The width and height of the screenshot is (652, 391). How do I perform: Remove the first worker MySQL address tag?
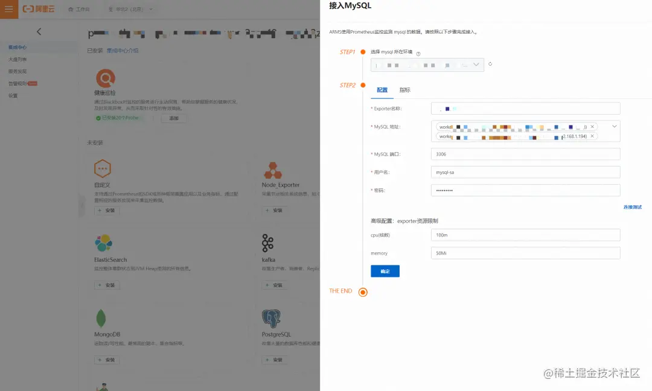click(592, 127)
